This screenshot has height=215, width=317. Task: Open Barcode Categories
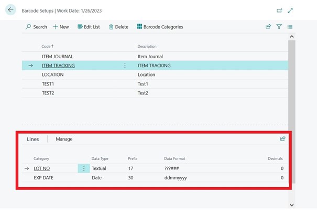point(160,27)
